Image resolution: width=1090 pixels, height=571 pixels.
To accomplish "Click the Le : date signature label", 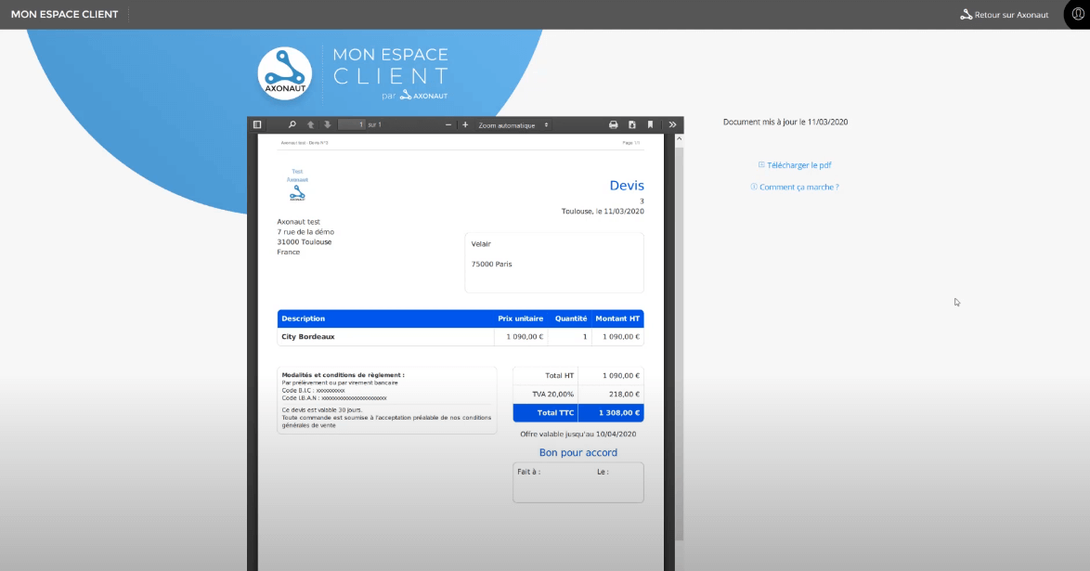I will pyautogui.click(x=603, y=472).
